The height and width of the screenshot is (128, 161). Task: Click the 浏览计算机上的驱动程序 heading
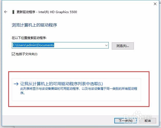(x=34, y=25)
